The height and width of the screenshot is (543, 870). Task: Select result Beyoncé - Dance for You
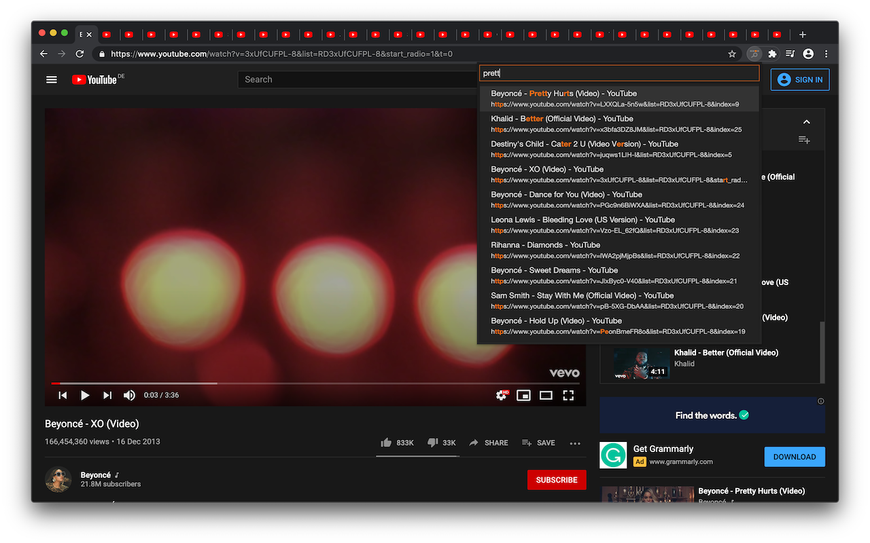click(619, 200)
